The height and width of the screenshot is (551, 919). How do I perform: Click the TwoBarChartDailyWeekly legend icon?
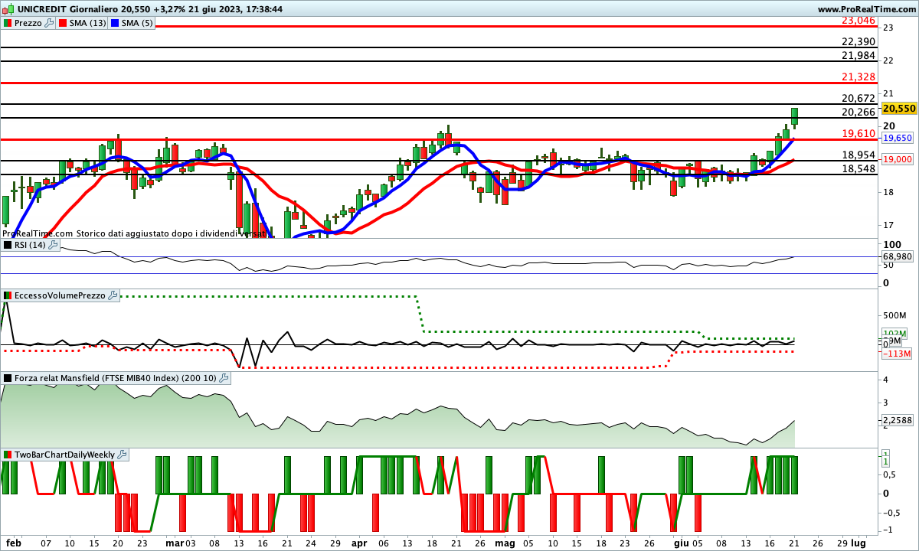tap(8, 455)
